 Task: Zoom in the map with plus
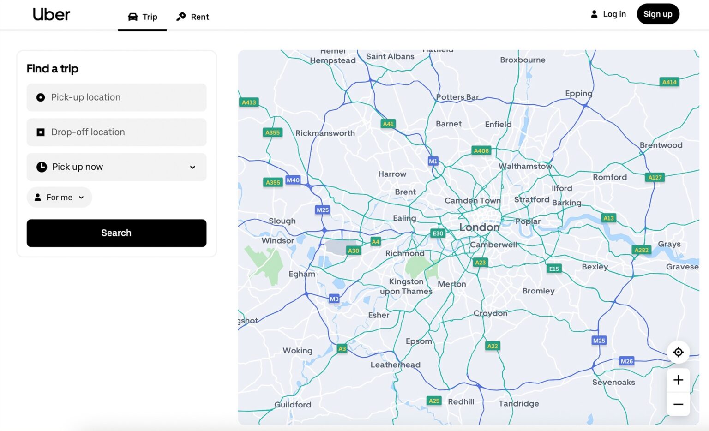click(678, 380)
